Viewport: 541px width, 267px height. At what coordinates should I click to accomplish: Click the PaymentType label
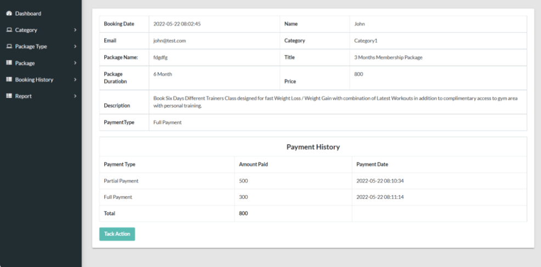pos(119,122)
